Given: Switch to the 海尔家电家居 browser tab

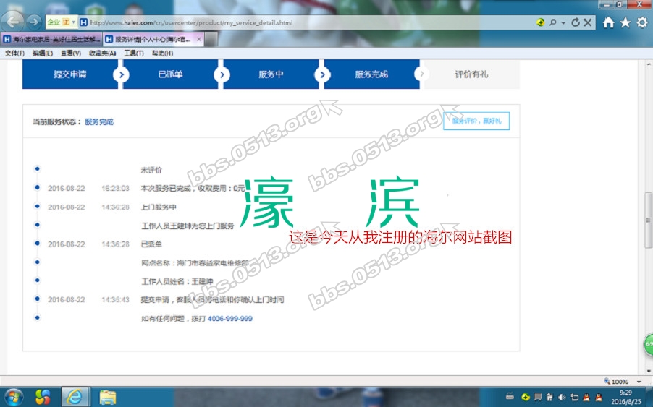Looking at the screenshot, I should tap(51, 39).
